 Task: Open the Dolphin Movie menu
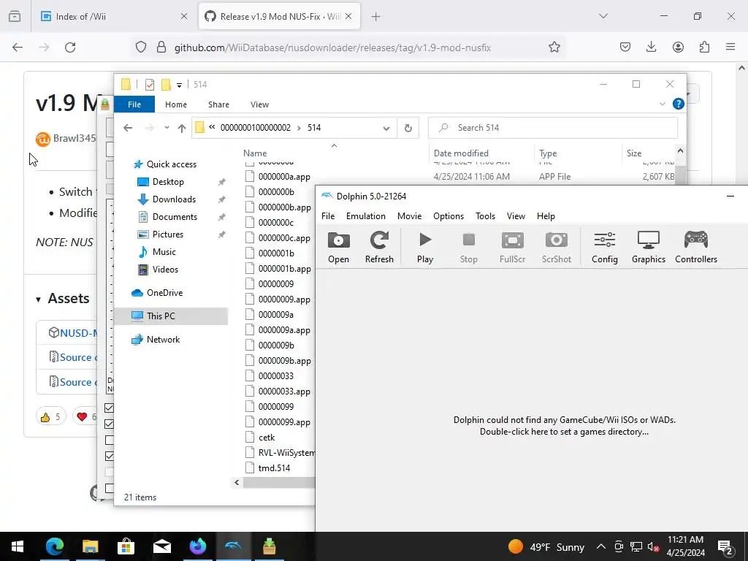tap(409, 216)
